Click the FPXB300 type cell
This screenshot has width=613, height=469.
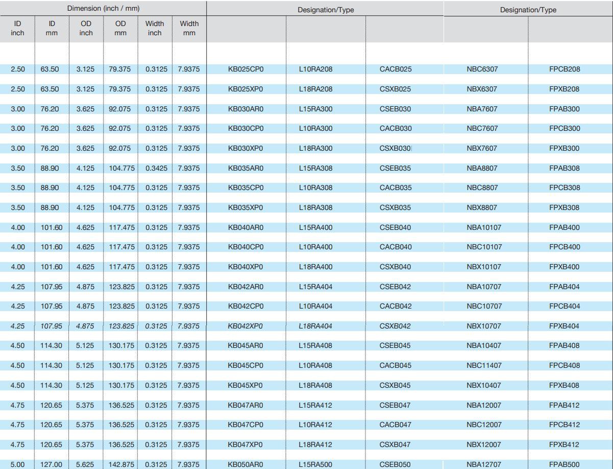[x=564, y=148]
